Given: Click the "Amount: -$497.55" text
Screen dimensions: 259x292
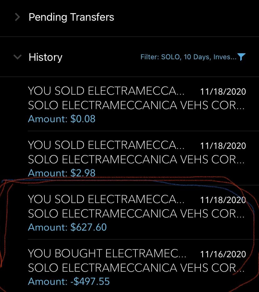Looking at the screenshot, I should pos(69,281).
